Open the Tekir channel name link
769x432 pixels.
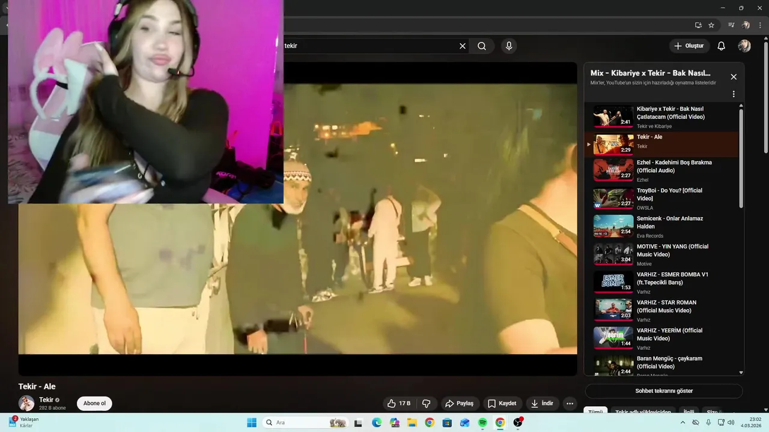pos(46,400)
